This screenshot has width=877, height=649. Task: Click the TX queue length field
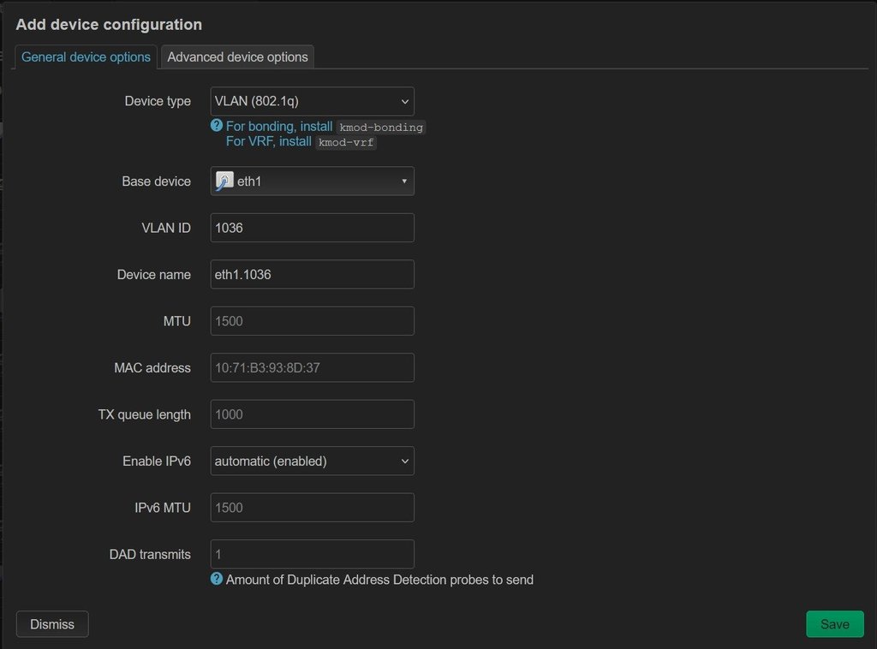[x=312, y=414]
